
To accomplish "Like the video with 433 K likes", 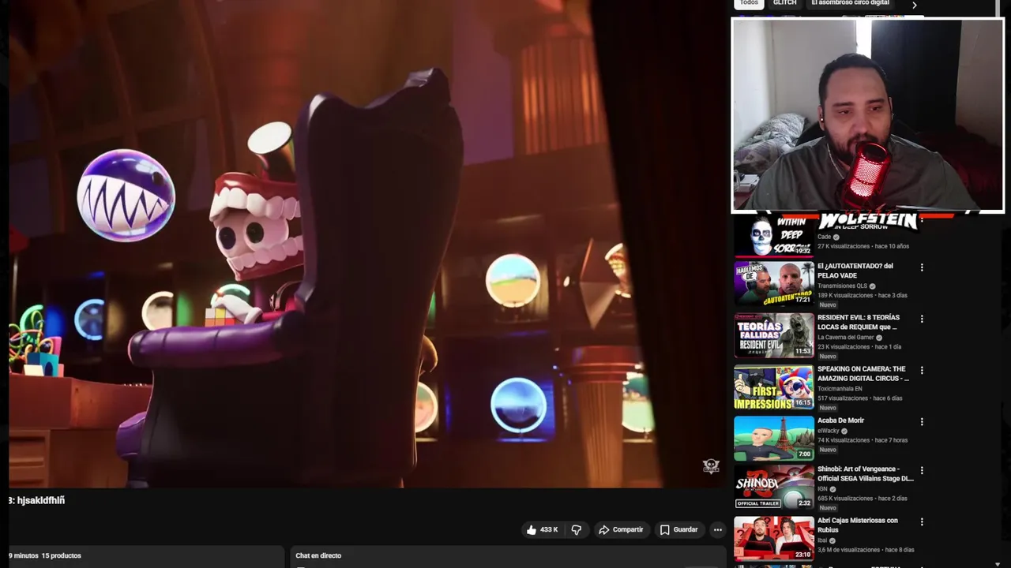I will (542, 529).
